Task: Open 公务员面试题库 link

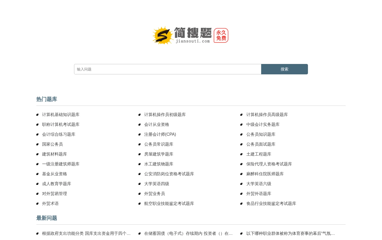Action: pyautogui.click(x=261, y=144)
